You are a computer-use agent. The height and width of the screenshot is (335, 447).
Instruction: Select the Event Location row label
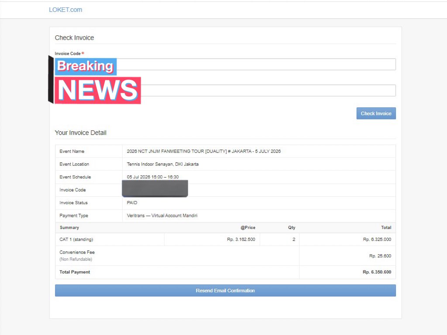point(74,164)
